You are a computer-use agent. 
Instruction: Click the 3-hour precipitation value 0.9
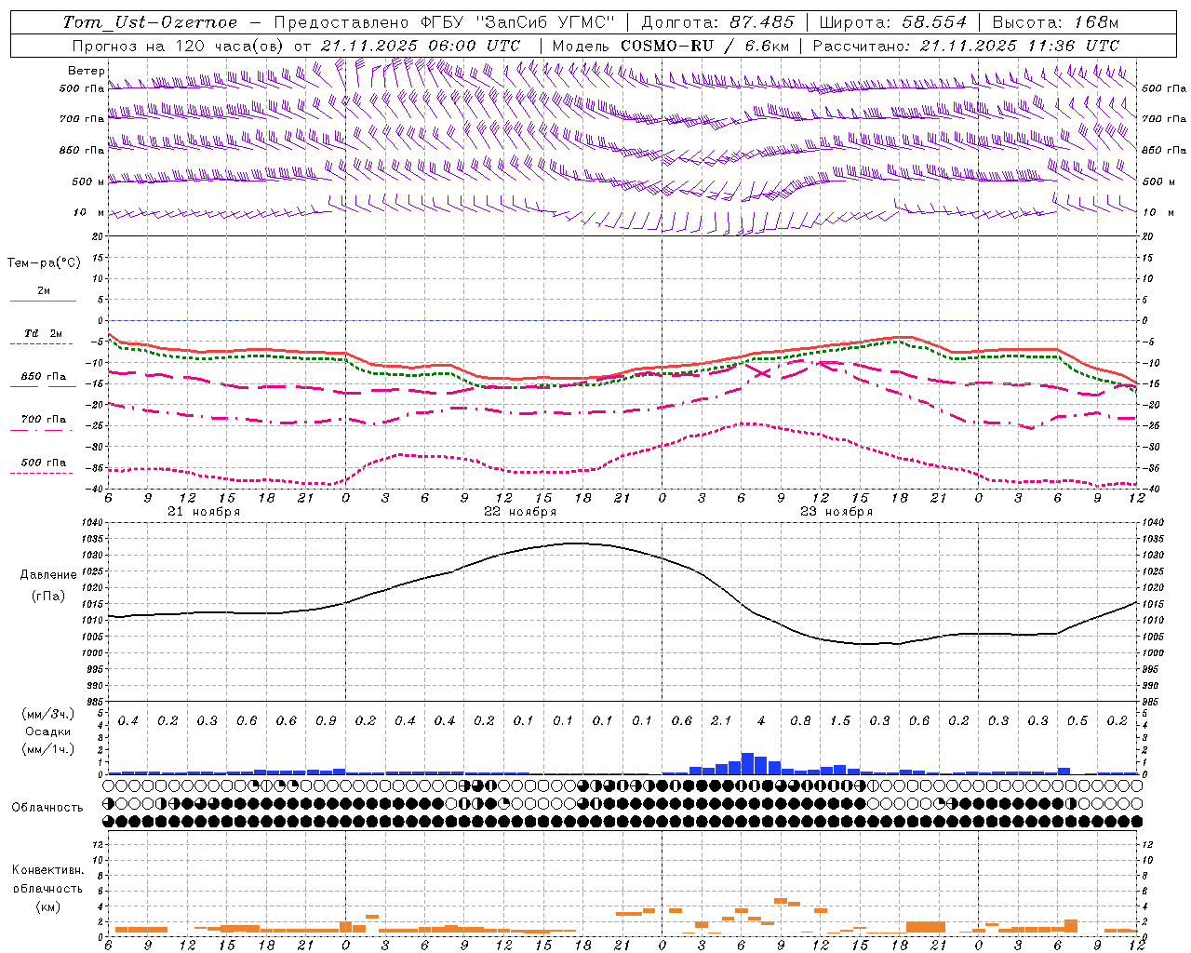[326, 721]
